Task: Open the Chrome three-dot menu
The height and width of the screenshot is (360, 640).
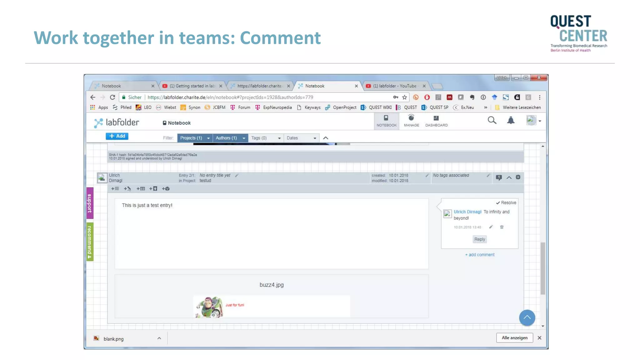Action: 540,97
